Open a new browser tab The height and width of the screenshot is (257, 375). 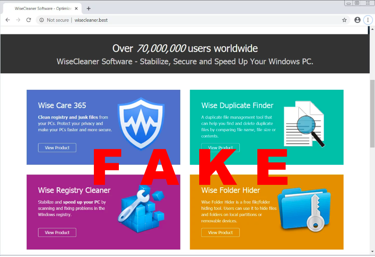(x=89, y=9)
